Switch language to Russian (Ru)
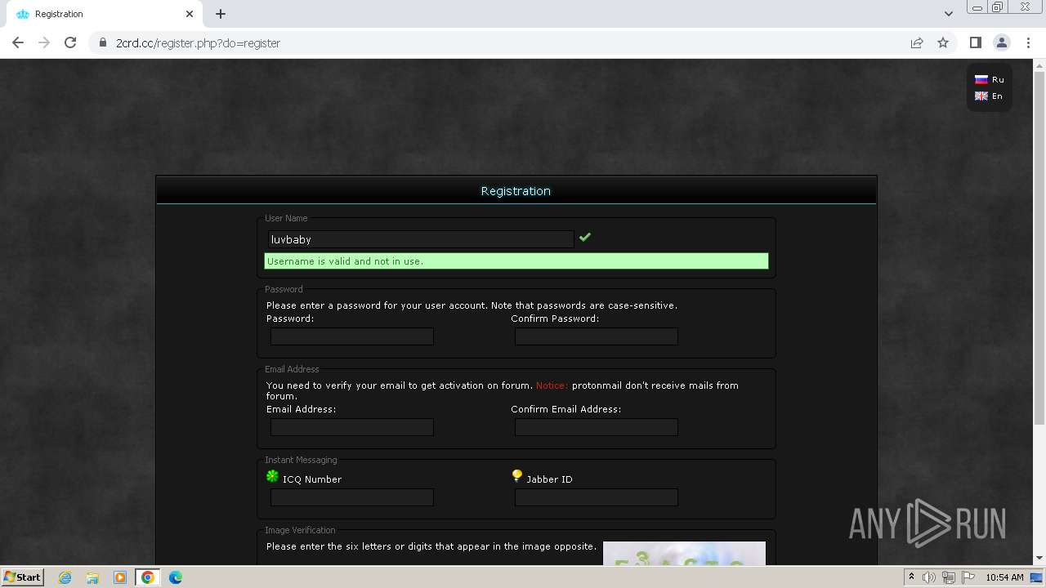1046x588 pixels. (x=990, y=79)
